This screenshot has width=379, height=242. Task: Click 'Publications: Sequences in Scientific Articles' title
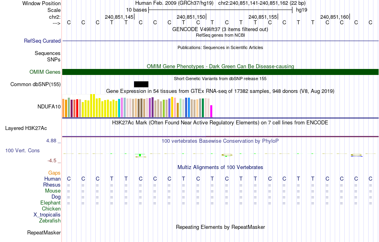pos(220,47)
